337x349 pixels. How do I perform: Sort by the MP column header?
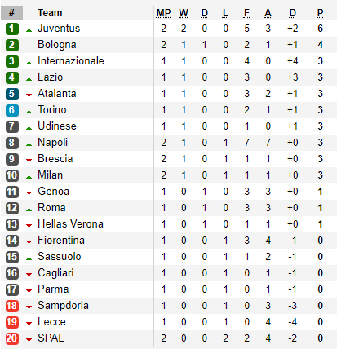click(163, 13)
